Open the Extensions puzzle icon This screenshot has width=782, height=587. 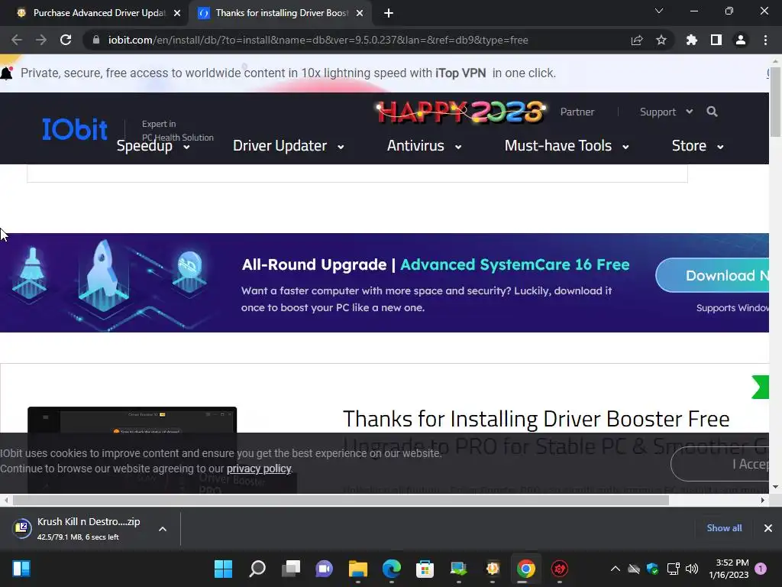pos(692,40)
